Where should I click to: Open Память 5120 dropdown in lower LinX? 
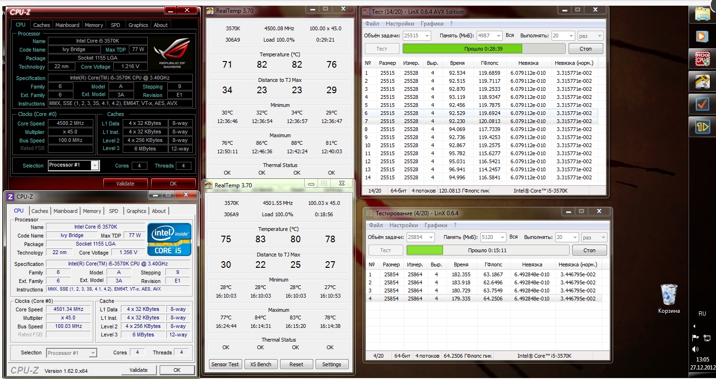(x=493, y=238)
